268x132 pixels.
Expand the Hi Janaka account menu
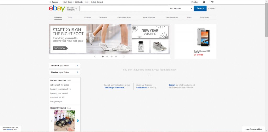(55, 2)
